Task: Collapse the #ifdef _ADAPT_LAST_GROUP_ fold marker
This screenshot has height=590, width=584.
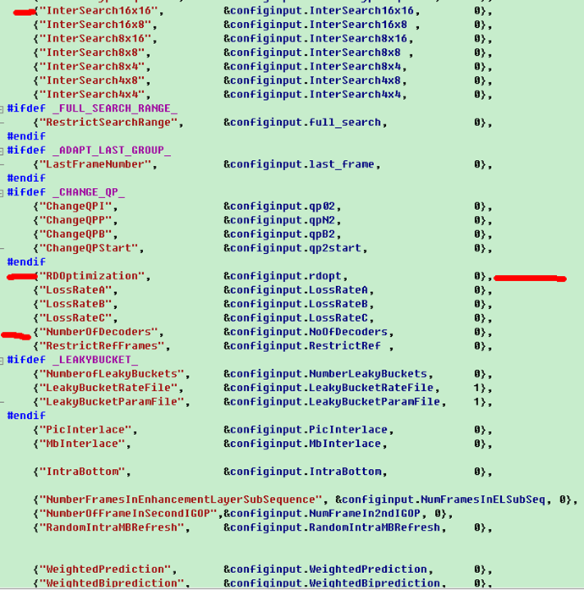Action: coord(2,152)
